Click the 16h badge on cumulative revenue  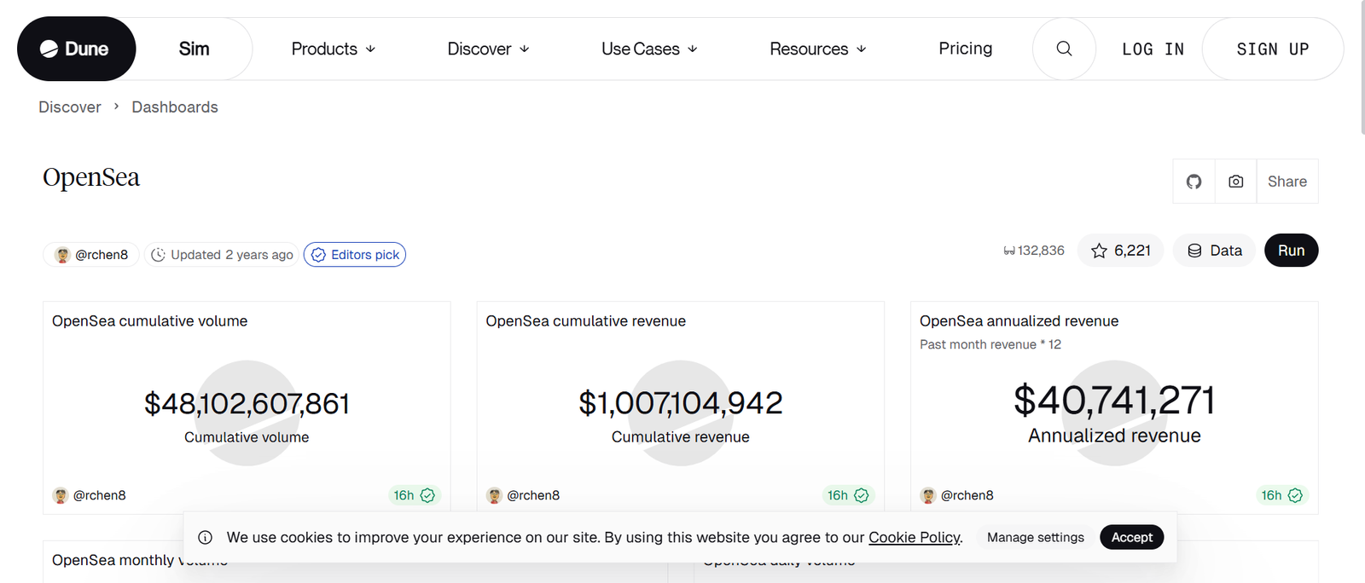847,495
